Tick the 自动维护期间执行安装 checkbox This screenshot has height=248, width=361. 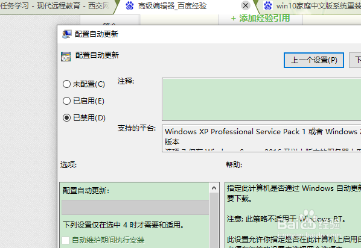point(66,240)
